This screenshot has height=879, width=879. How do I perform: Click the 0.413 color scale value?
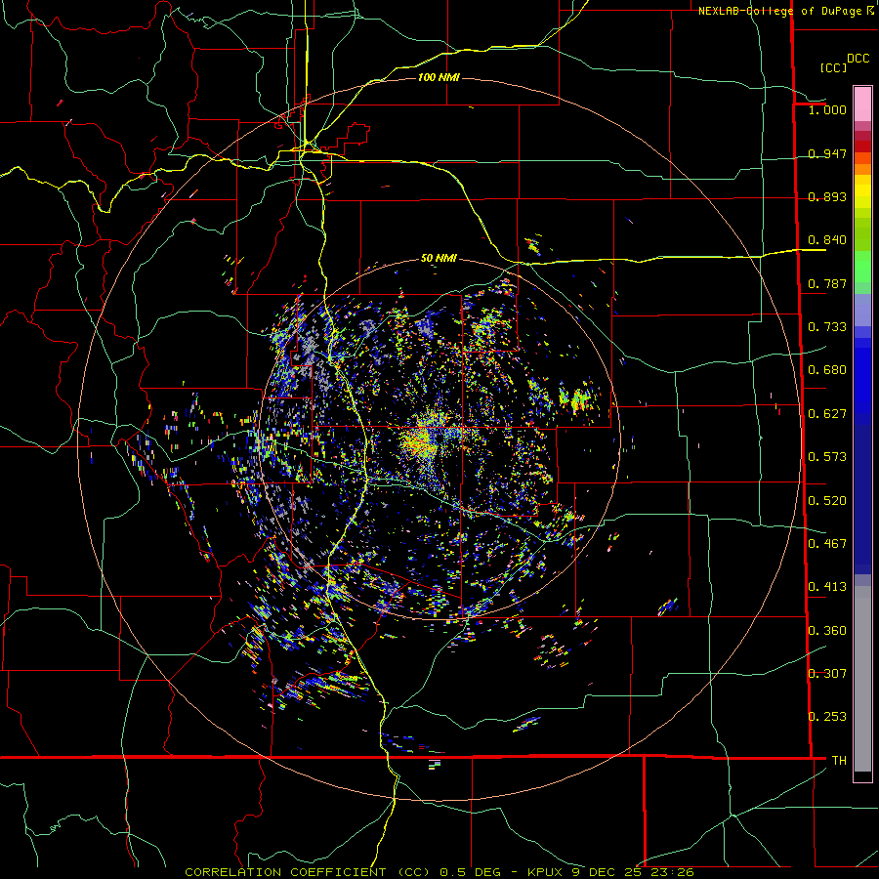[827, 587]
